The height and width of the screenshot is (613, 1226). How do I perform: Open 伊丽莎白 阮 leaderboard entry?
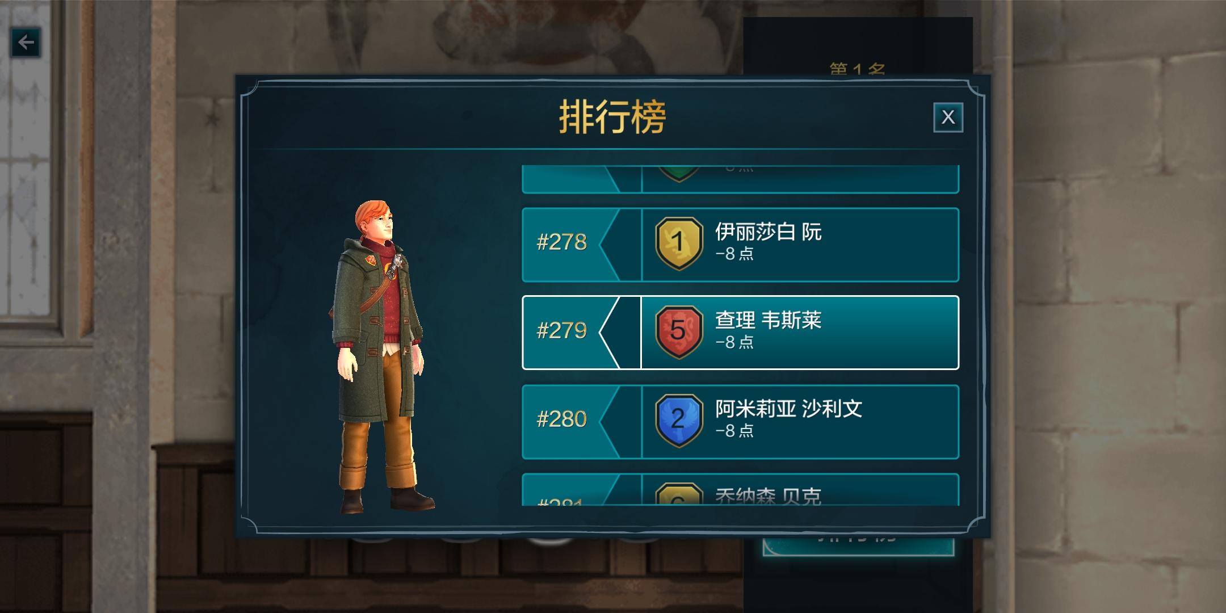click(740, 245)
